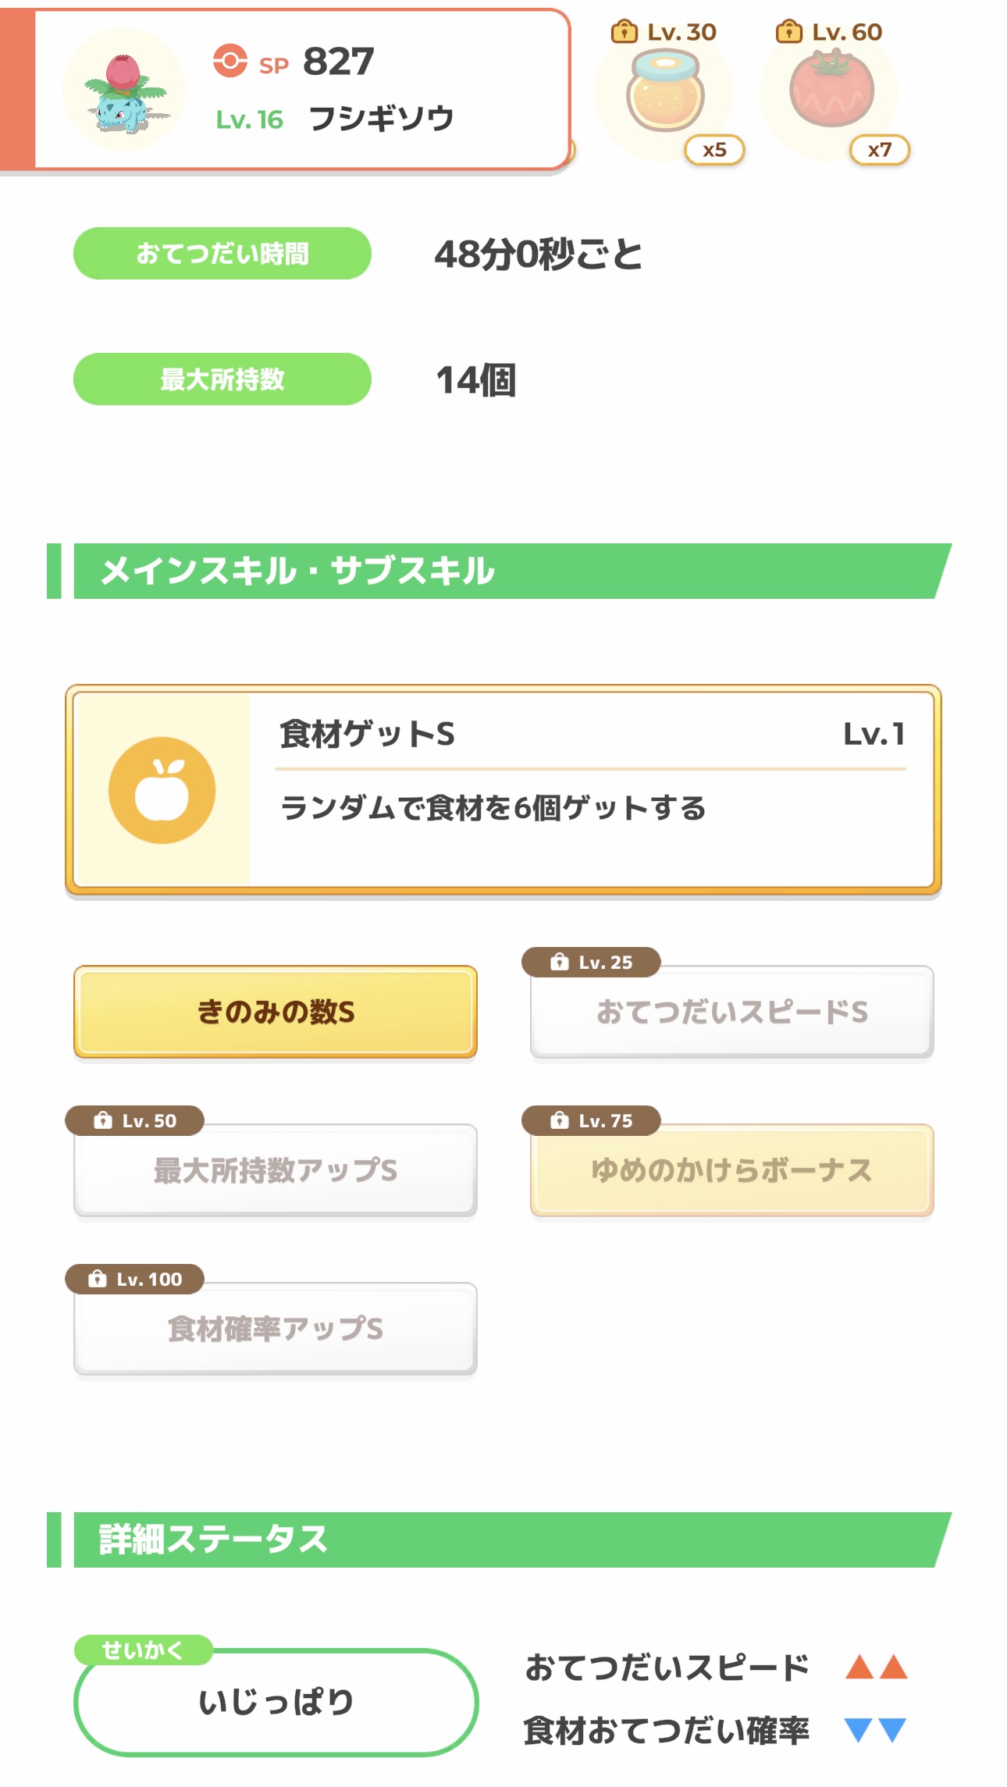This screenshot has width=1007, height=1787.
Task: Select the locked 食材確率アップS sub skill
Action: (x=276, y=1329)
